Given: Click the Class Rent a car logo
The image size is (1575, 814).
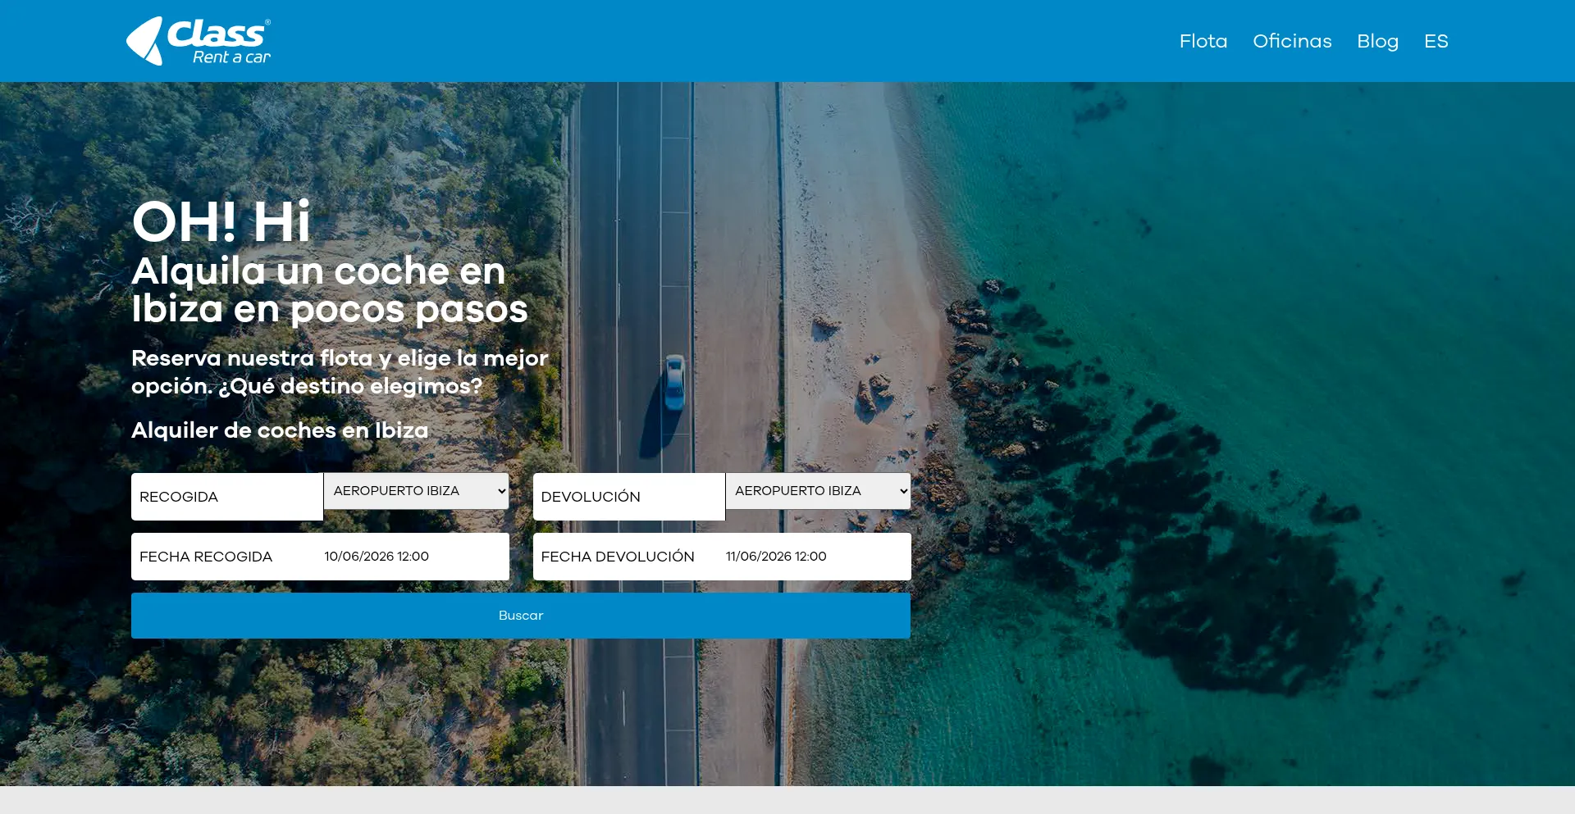Looking at the screenshot, I should coord(199,41).
